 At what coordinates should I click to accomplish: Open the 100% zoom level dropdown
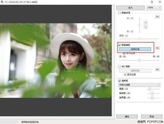(154, 7)
